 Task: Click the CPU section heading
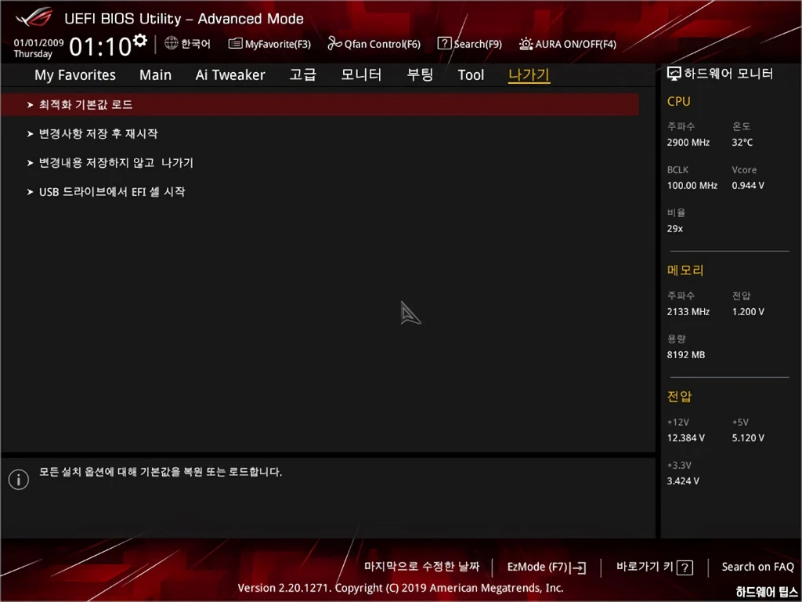click(679, 101)
